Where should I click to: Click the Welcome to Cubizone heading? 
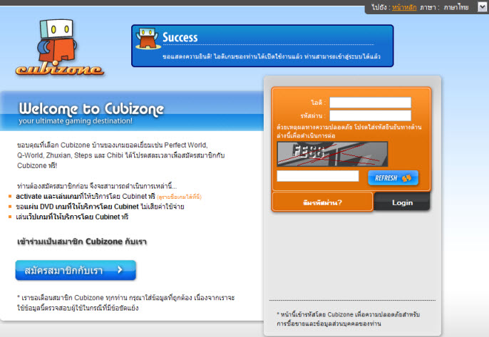[x=91, y=108]
